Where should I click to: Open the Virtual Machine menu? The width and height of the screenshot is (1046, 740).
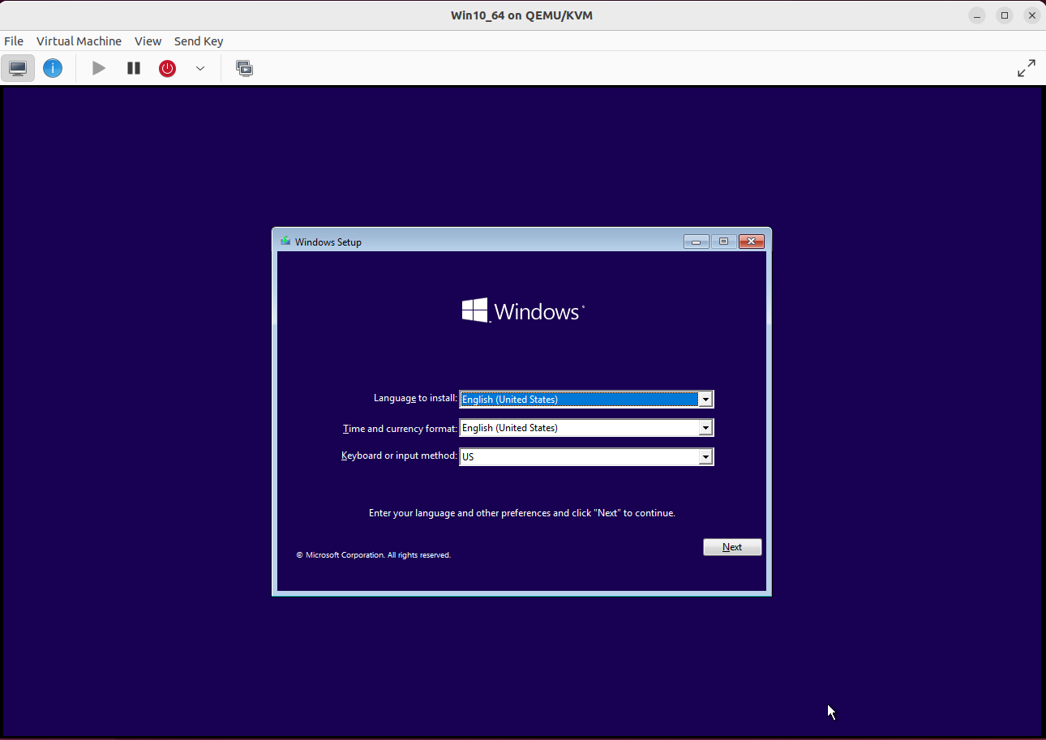click(79, 41)
